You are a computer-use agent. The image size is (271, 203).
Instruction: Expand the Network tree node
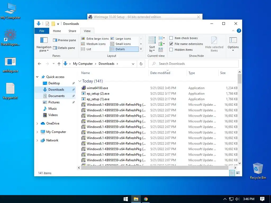(x=37, y=140)
